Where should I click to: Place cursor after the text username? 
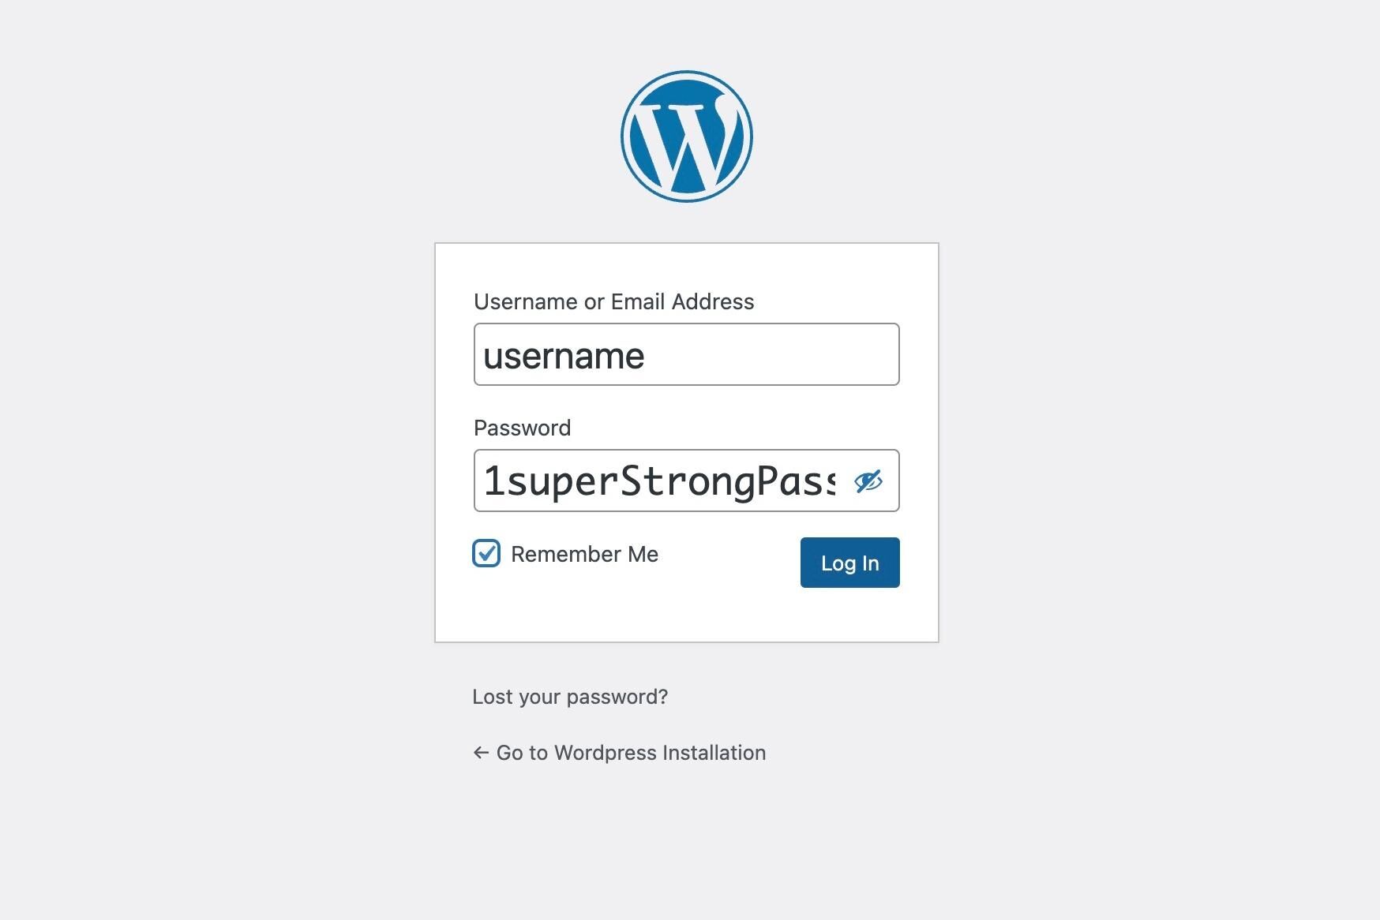coord(646,356)
